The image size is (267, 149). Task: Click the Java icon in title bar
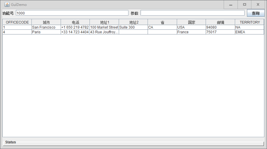point(7,5)
